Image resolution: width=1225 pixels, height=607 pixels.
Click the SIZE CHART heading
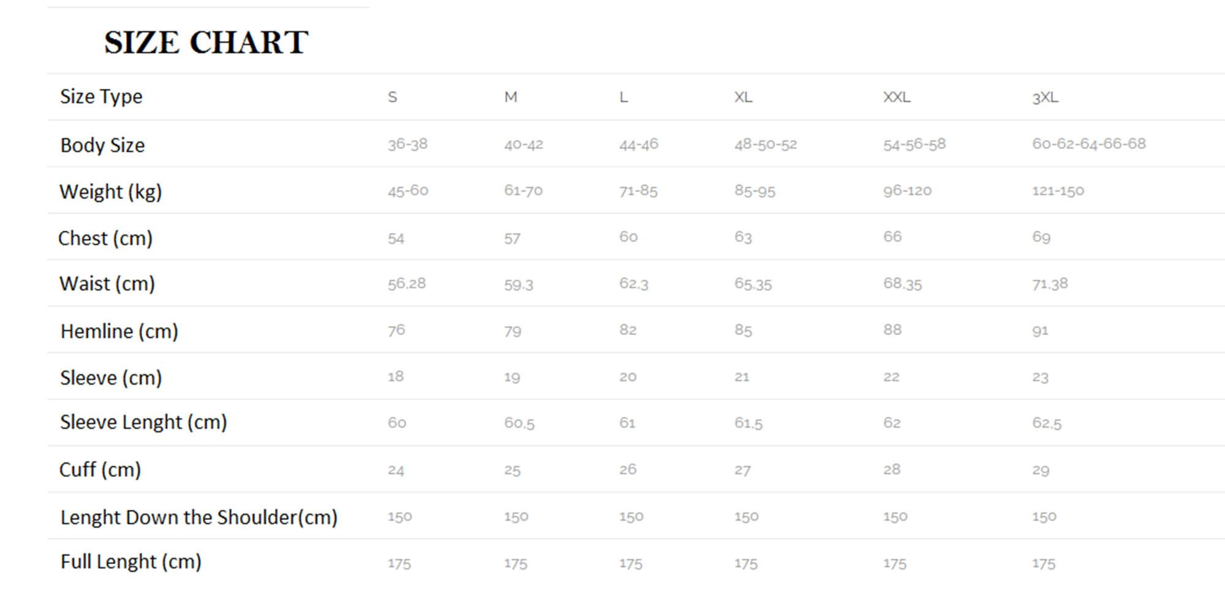[x=206, y=42]
